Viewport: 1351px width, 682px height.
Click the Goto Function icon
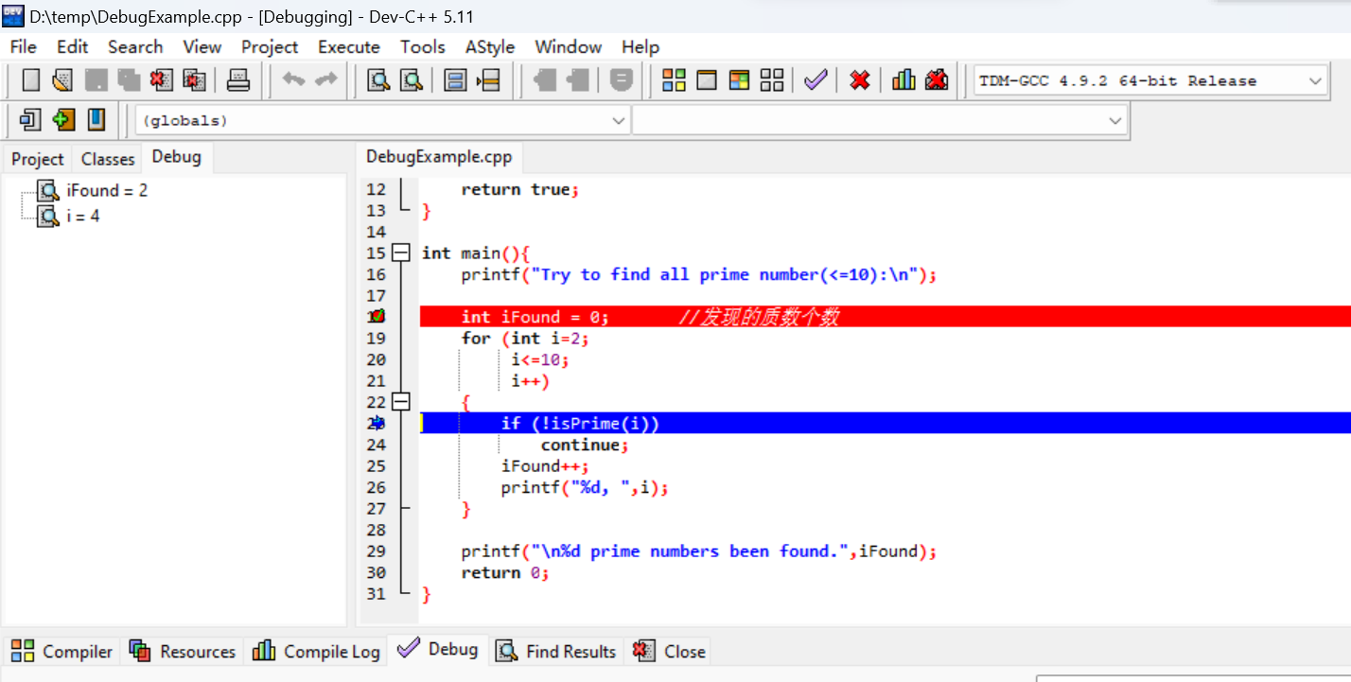click(455, 80)
